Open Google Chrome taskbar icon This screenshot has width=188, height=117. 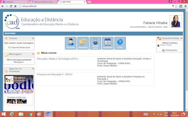(30, 114)
